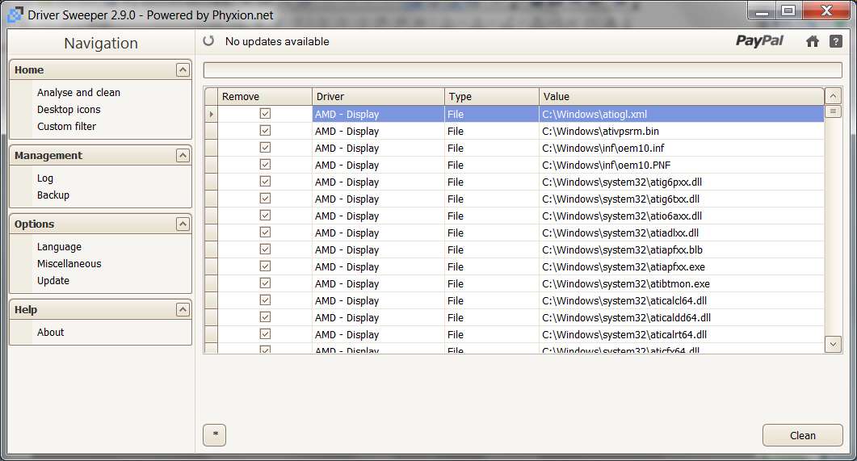The width and height of the screenshot is (857, 461).
Task: Uncheck Remove for atiapfxx.exe row
Action: [x=265, y=266]
